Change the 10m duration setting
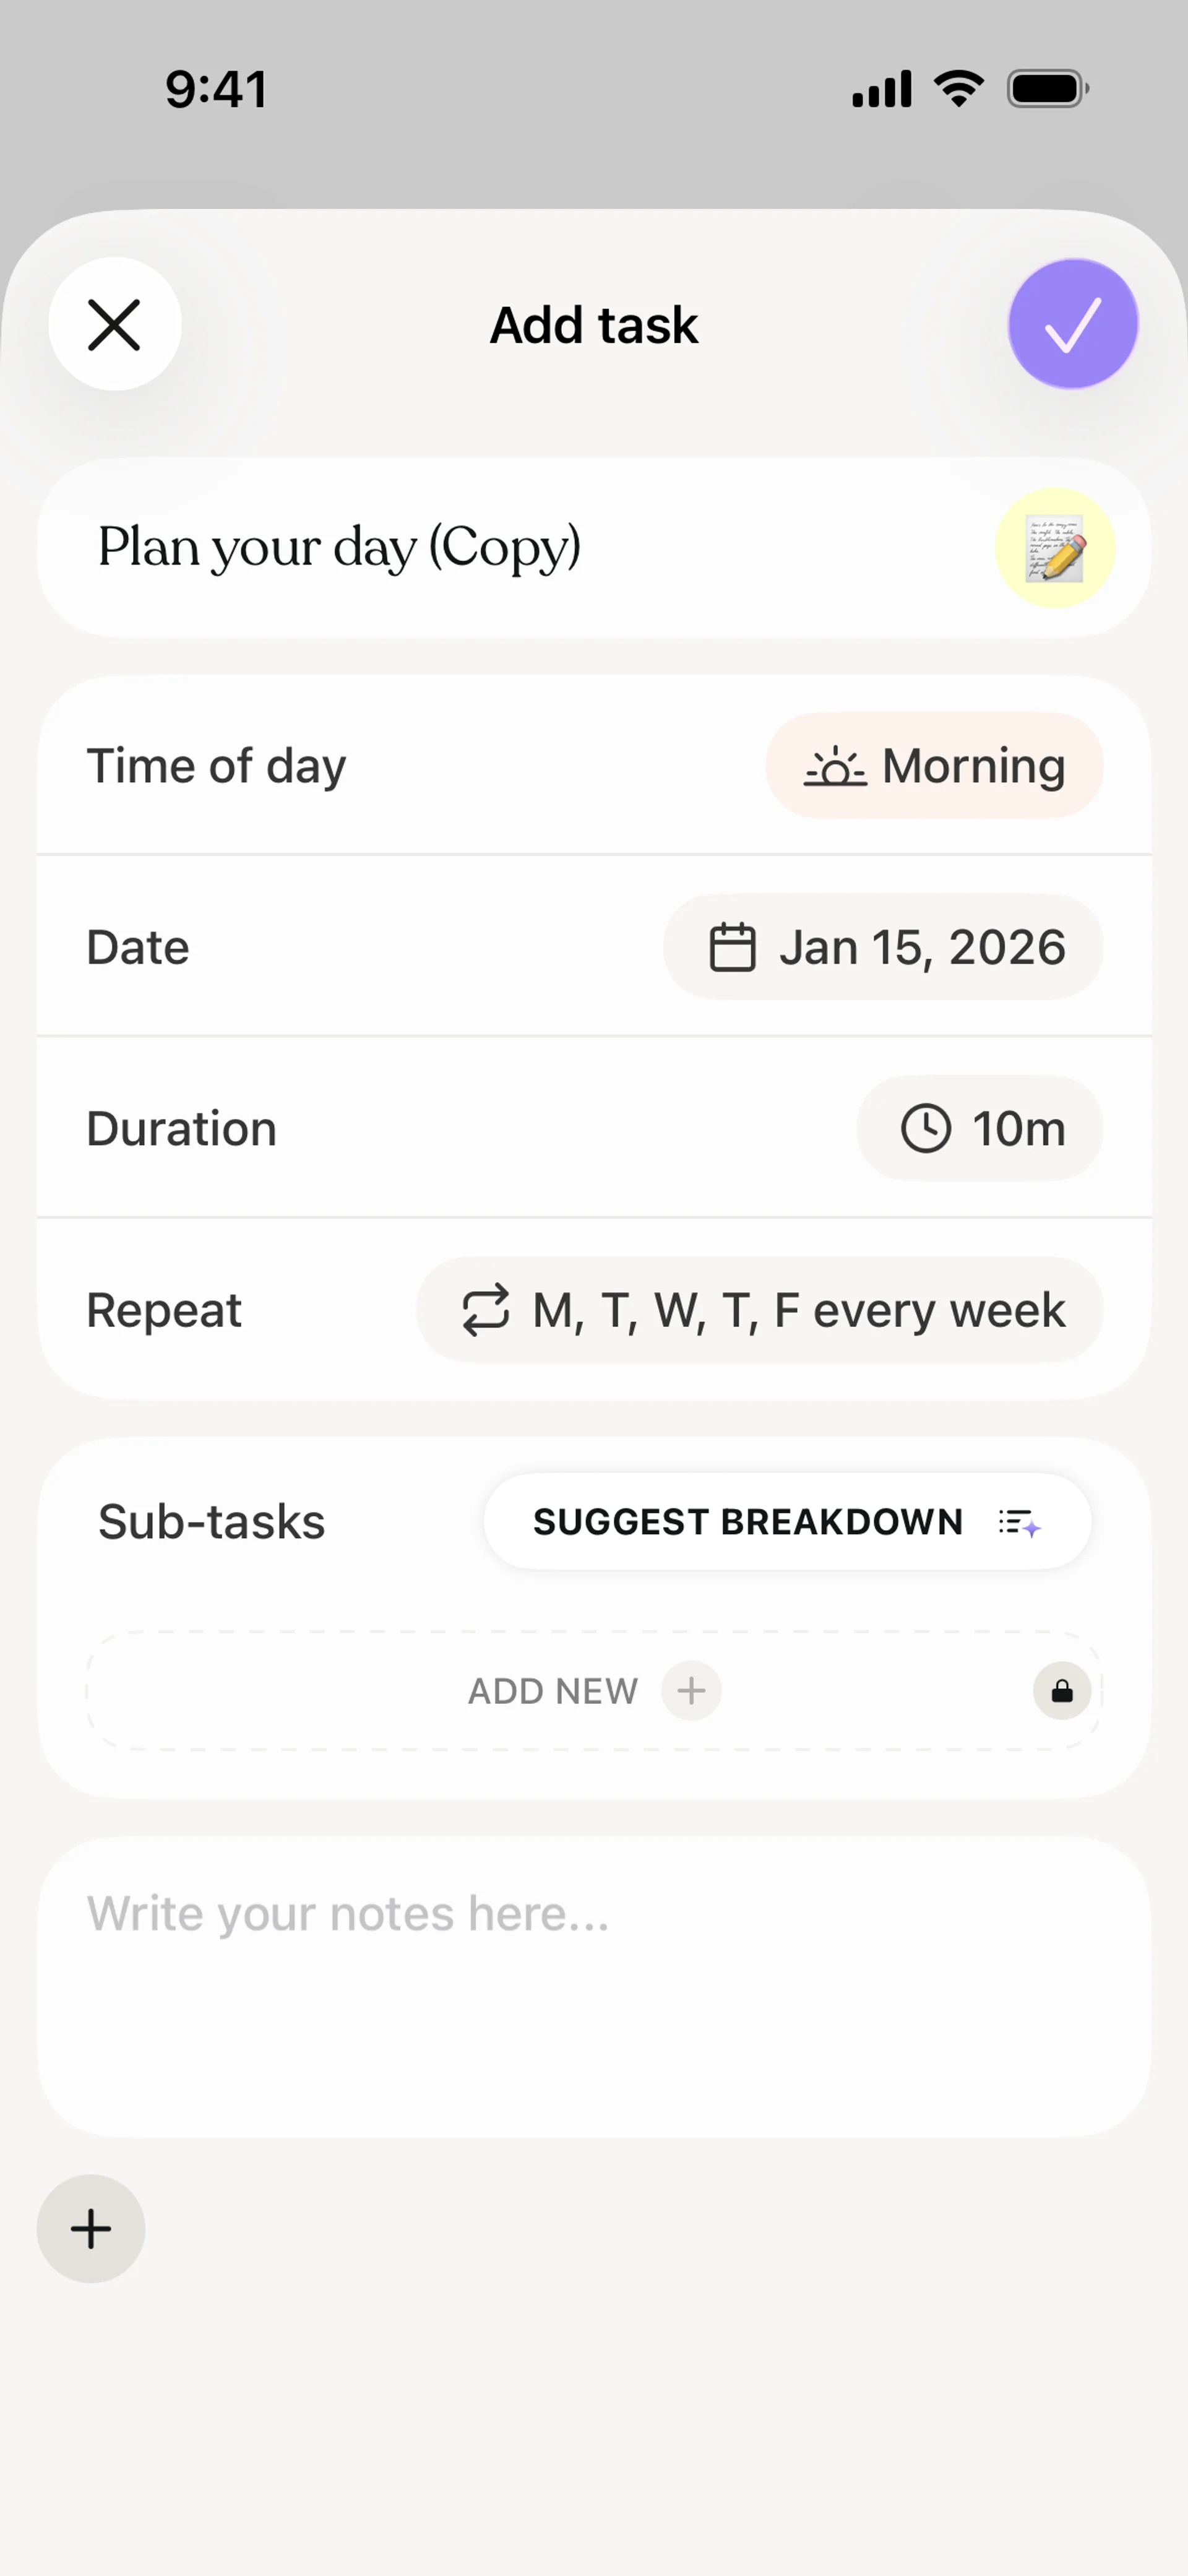 [979, 1129]
